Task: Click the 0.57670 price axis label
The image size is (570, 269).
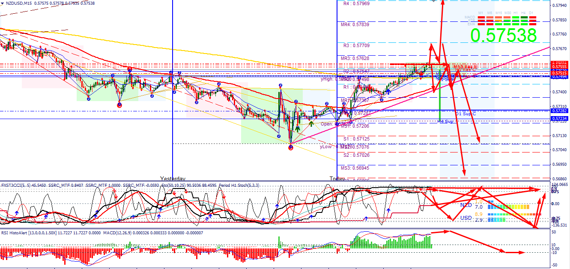Action: (x=561, y=49)
